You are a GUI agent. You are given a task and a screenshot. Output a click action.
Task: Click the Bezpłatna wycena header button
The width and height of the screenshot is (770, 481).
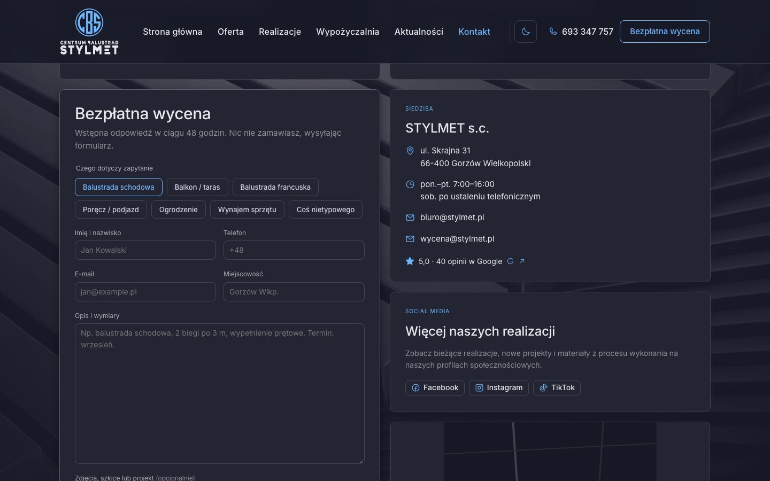[x=665, y=32]
